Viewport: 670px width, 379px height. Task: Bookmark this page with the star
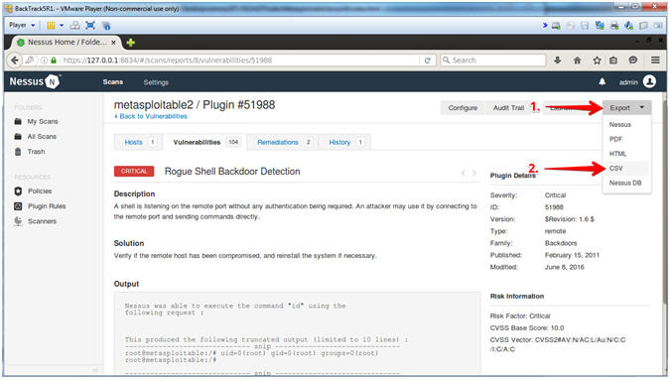coord(597,61)
